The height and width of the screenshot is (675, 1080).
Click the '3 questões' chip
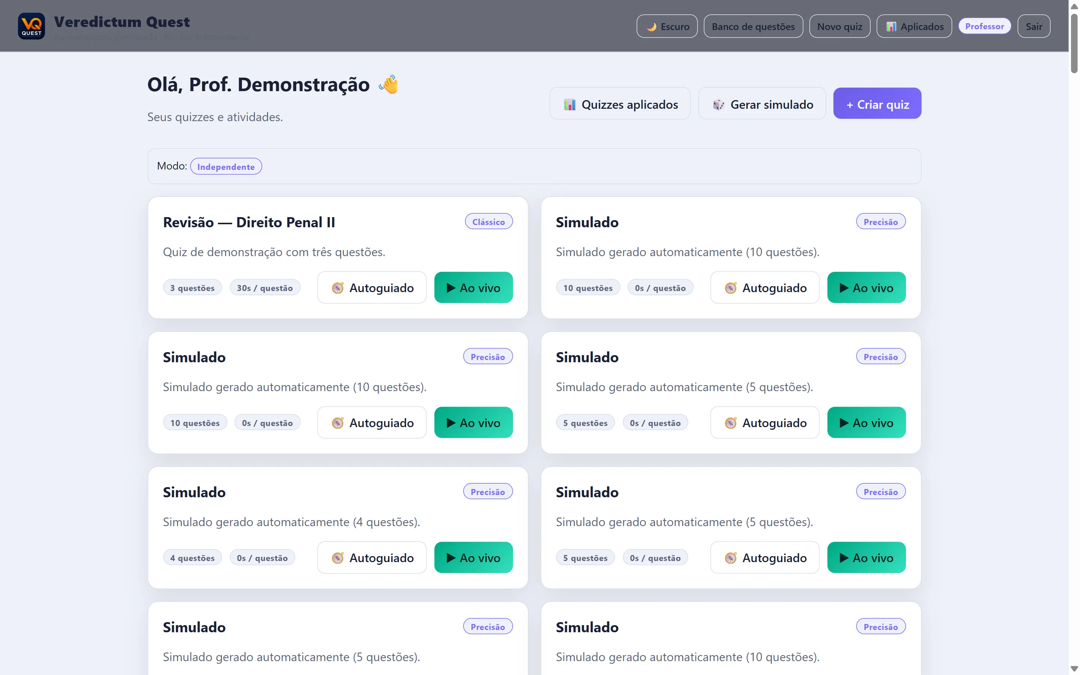click(x=192, y=288)
